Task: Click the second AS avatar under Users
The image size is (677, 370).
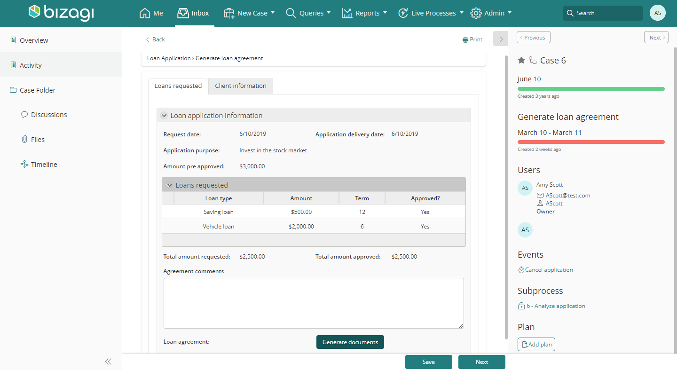Action: pyautogui.click(x=525, y=230)
